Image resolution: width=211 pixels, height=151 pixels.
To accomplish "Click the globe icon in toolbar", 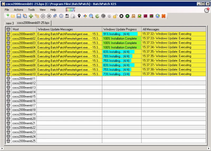I will point(157,16).
